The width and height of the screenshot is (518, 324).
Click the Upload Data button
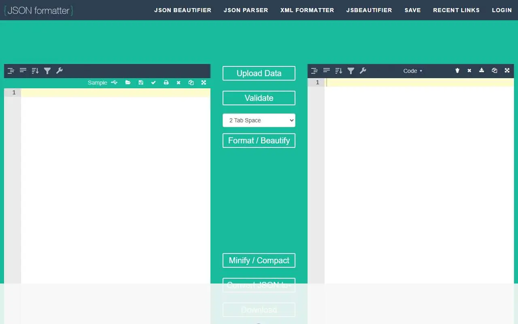tap(259, 73)
